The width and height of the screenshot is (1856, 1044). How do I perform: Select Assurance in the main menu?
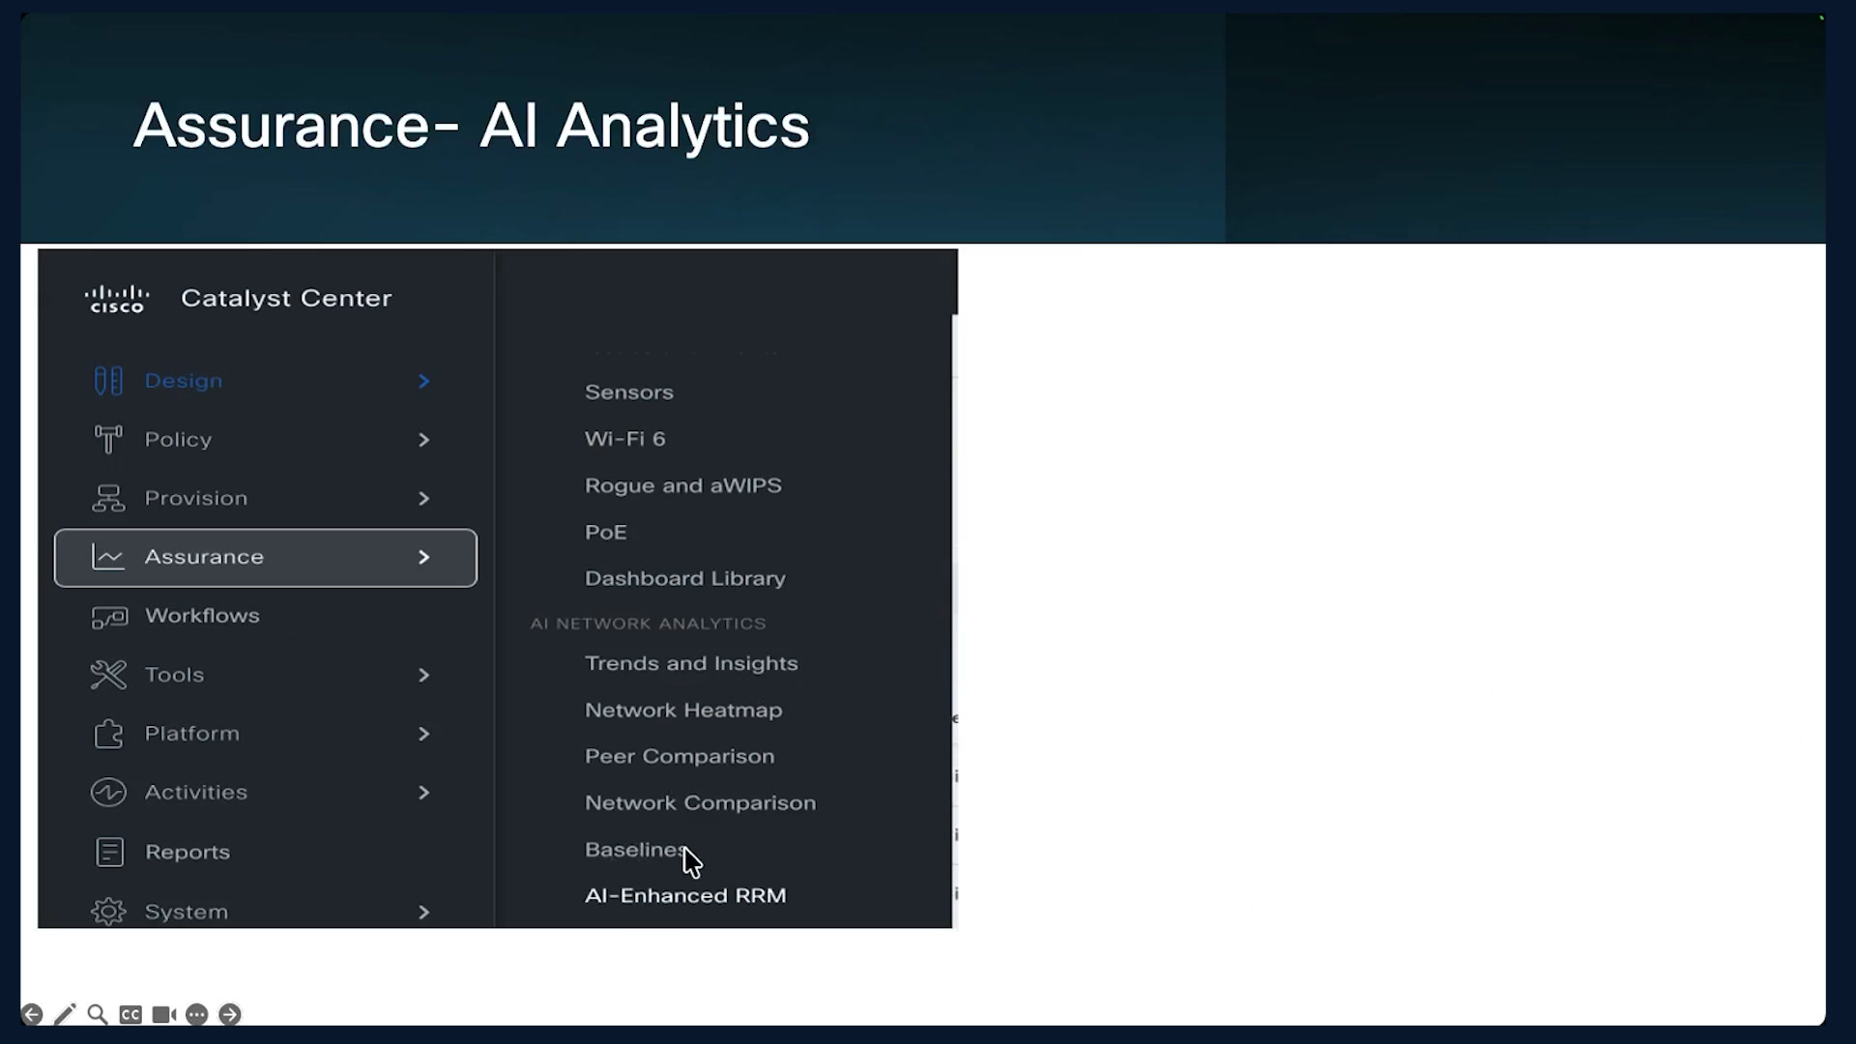(266, 558)
